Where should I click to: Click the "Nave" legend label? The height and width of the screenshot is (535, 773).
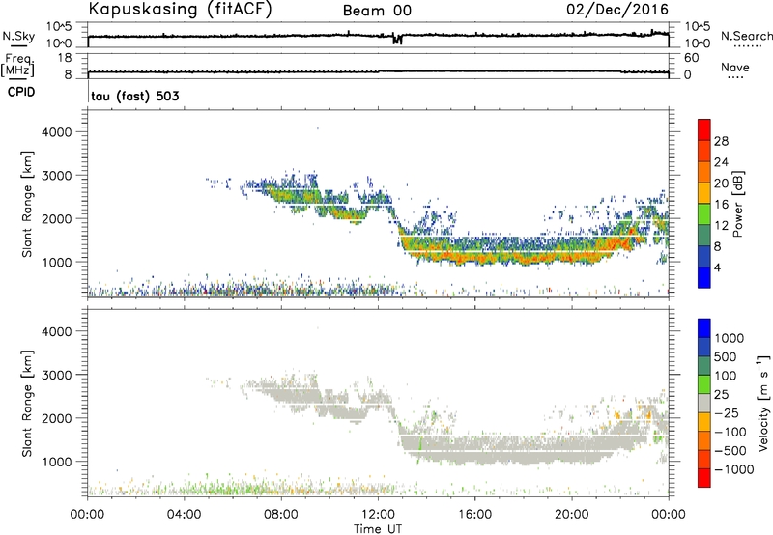coord(735,67)
